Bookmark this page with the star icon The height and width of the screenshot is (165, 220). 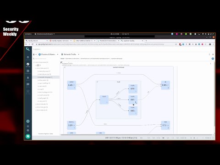pyautogui.click(x=176, y=44)
